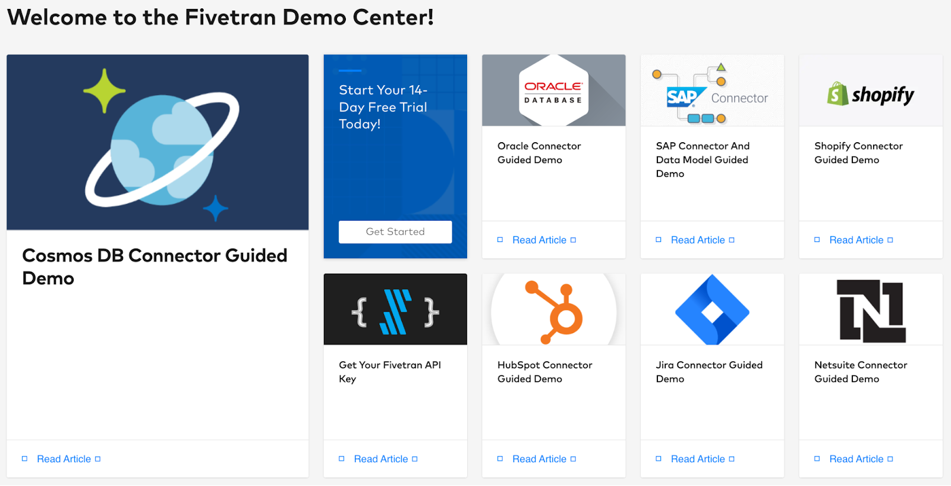Open Read Article link under HubSpot Connector
The width and height of the screenshot is (951, 486).
[540, 459]
